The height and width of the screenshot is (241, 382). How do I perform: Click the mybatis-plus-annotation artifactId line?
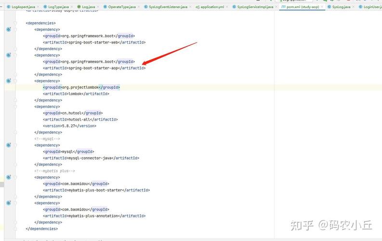94,216
